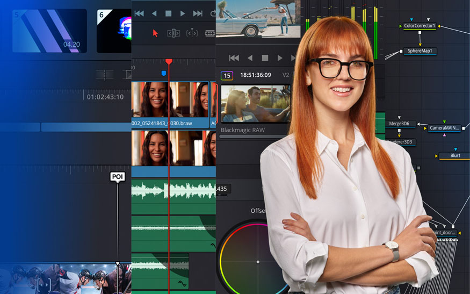The height and width of the screenshot is (294, 470).
Task: Click the split clip icon beside timecode
Action: 105,74
